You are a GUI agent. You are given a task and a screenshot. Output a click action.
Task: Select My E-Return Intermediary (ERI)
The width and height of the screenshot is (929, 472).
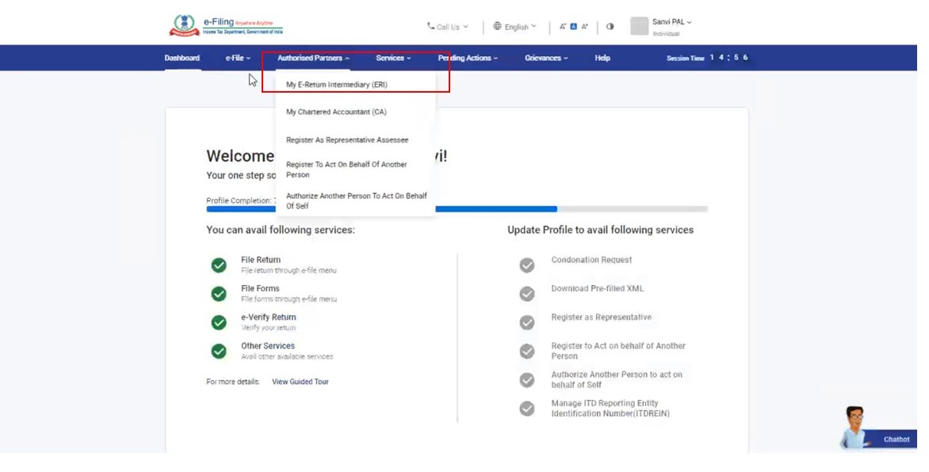[337, 85]
